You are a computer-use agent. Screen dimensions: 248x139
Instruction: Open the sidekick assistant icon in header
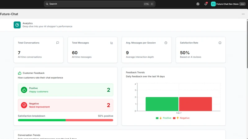pos(198,4)
